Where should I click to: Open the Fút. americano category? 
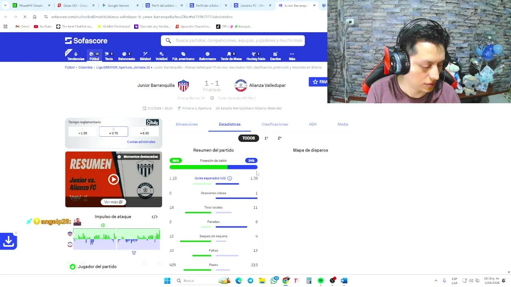pos(183,56)
